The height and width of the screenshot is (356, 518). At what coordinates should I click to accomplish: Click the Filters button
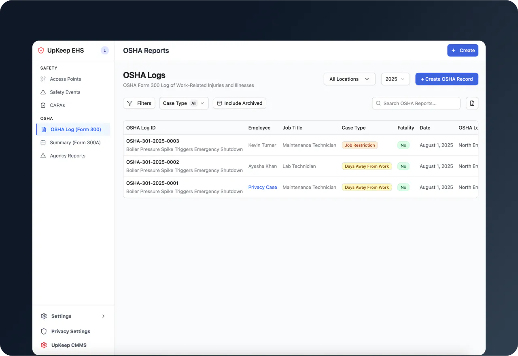(139, 103)
